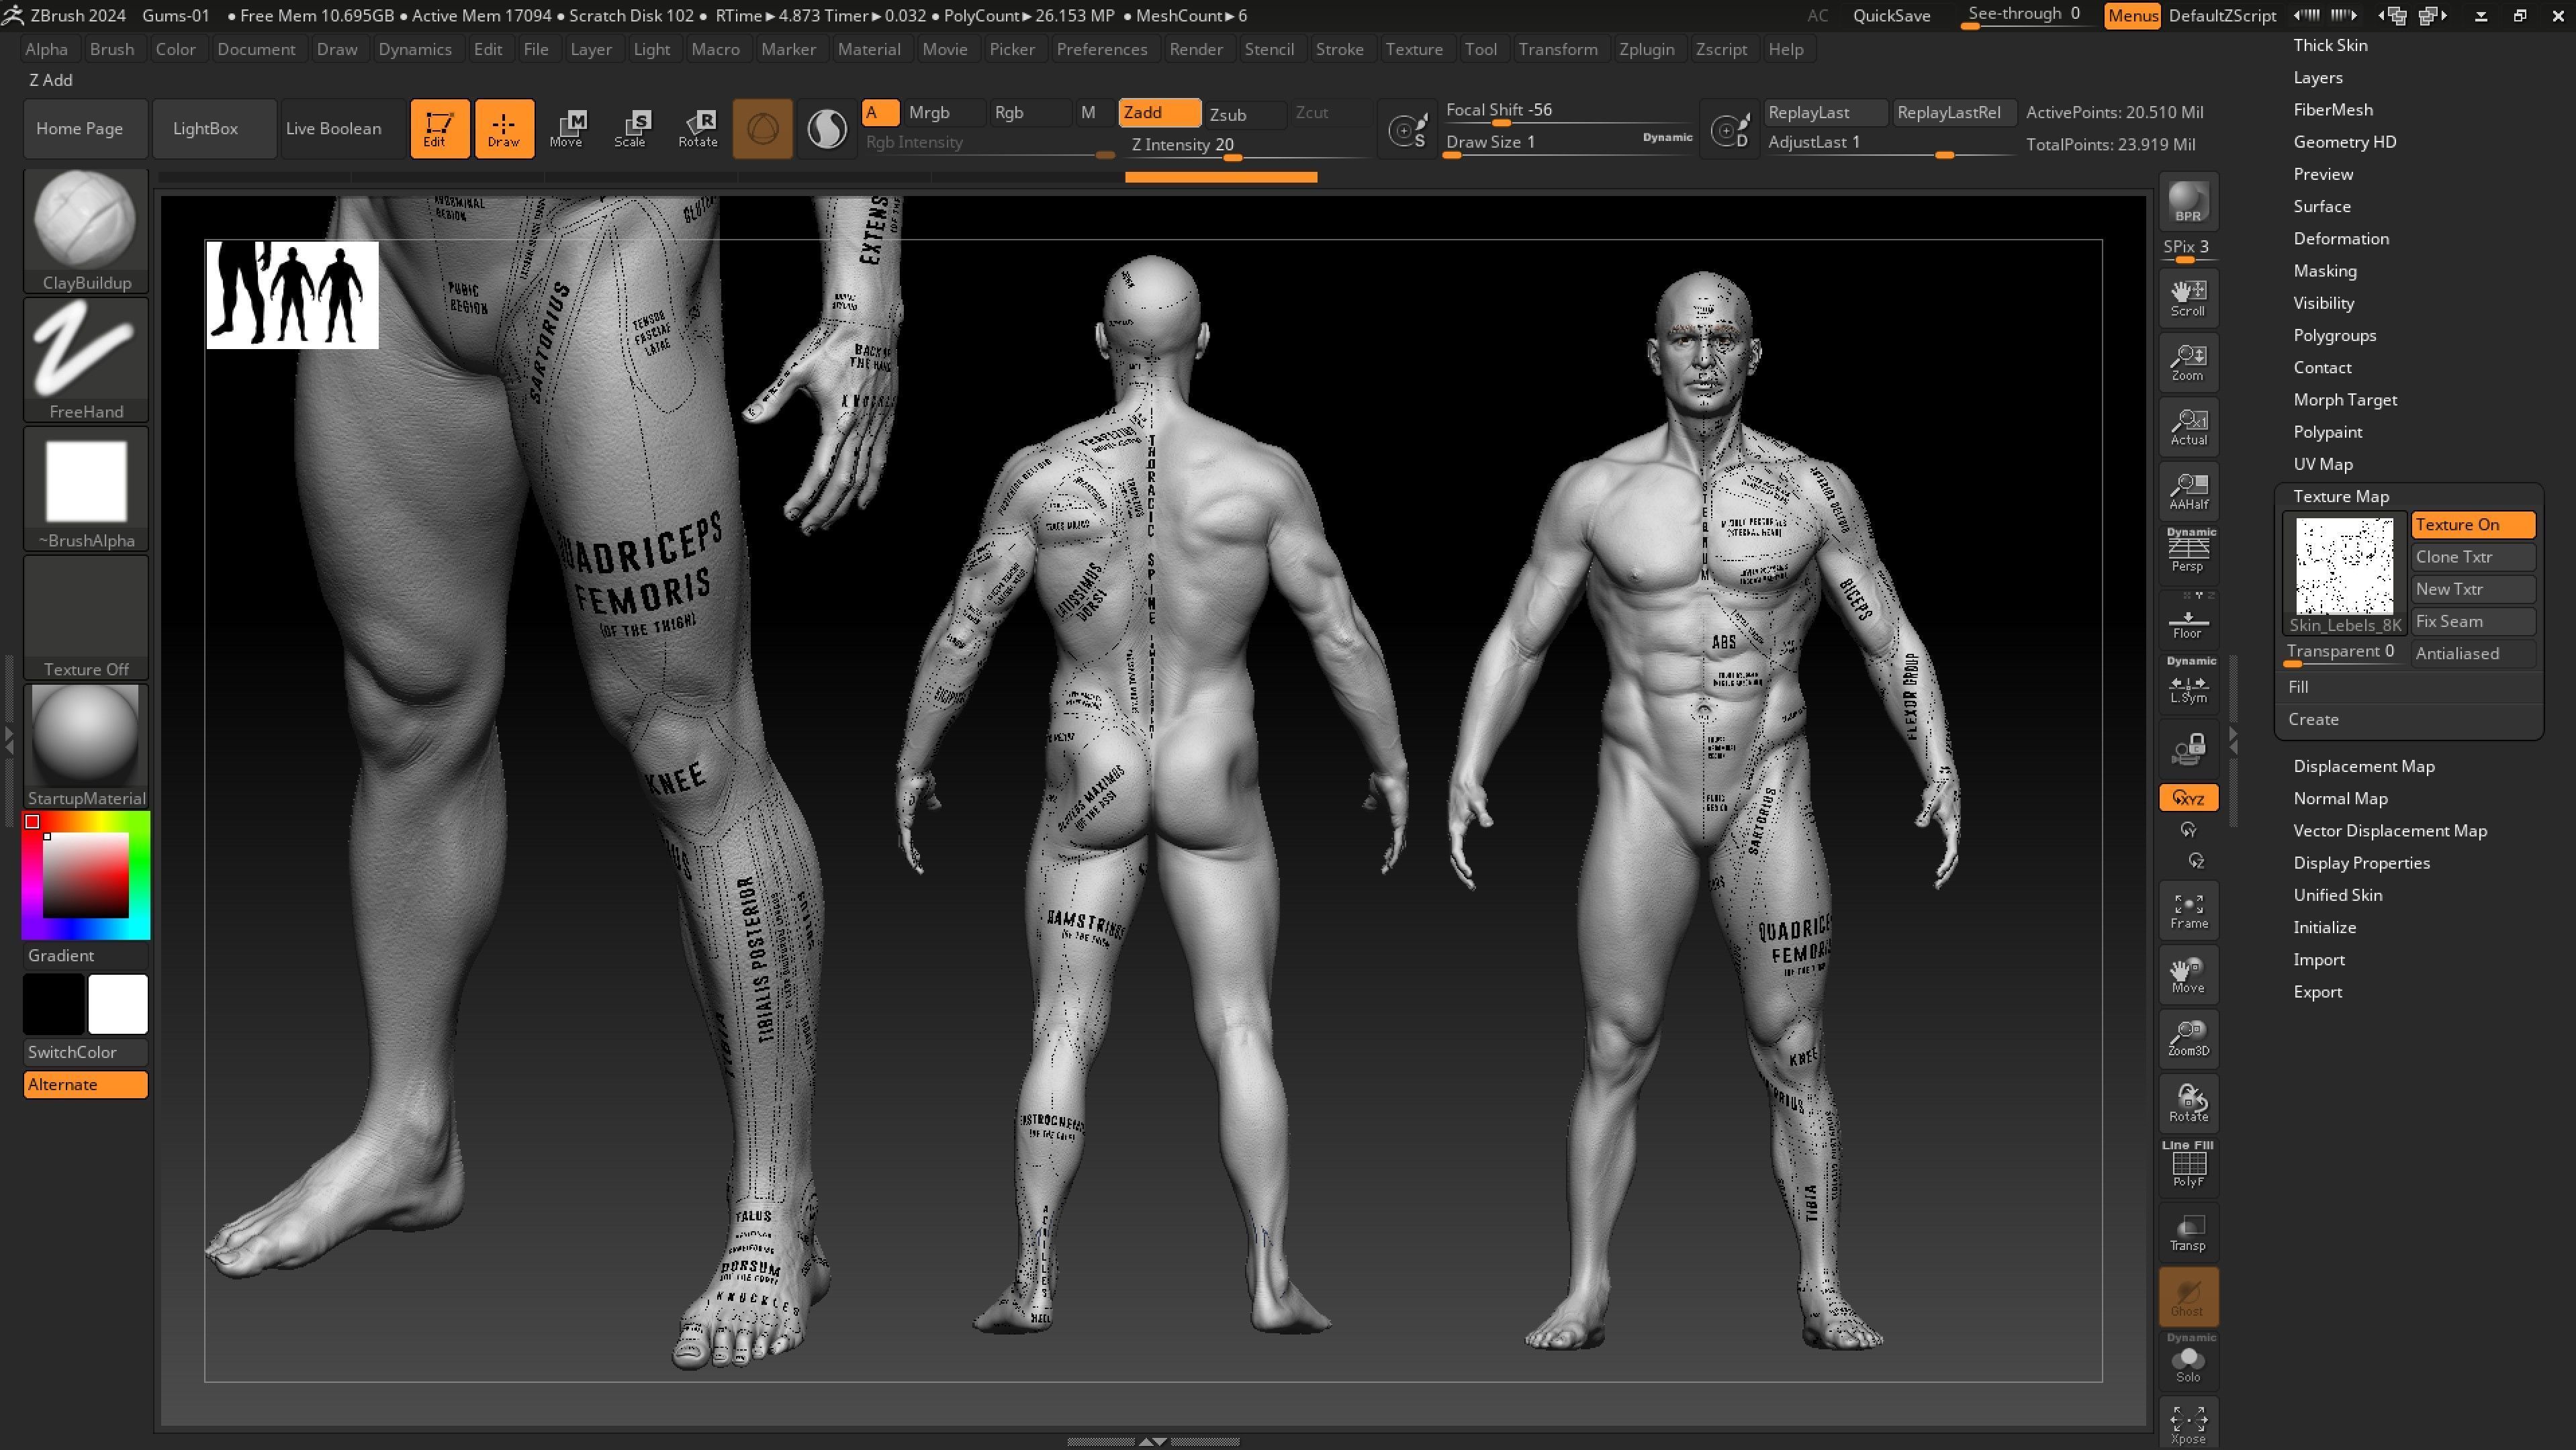Click the Zoom document icon

click(x=2188, y=362)
